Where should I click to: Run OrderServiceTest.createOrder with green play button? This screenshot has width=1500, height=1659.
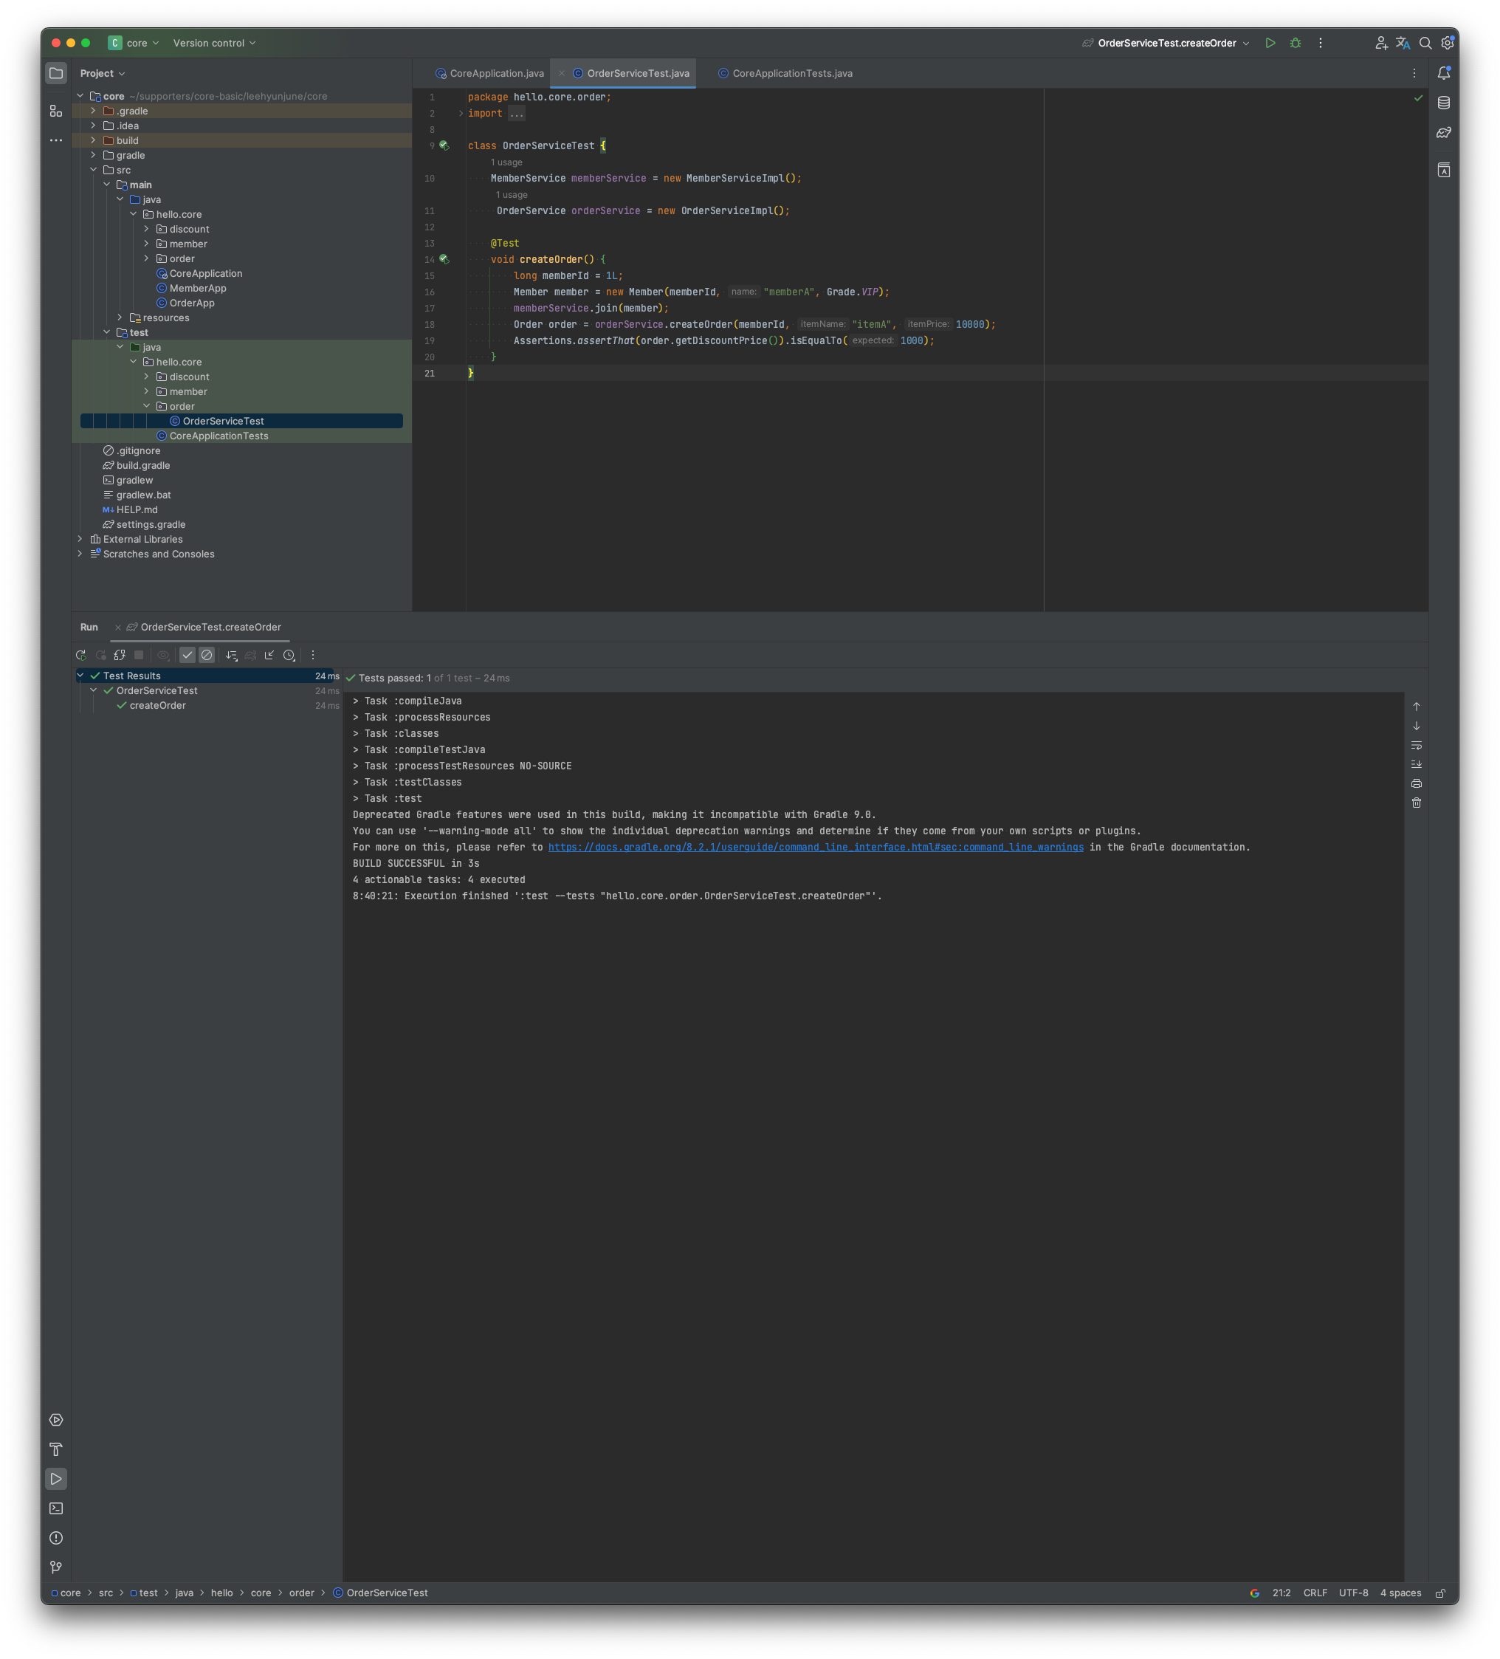click(1270, 43)
